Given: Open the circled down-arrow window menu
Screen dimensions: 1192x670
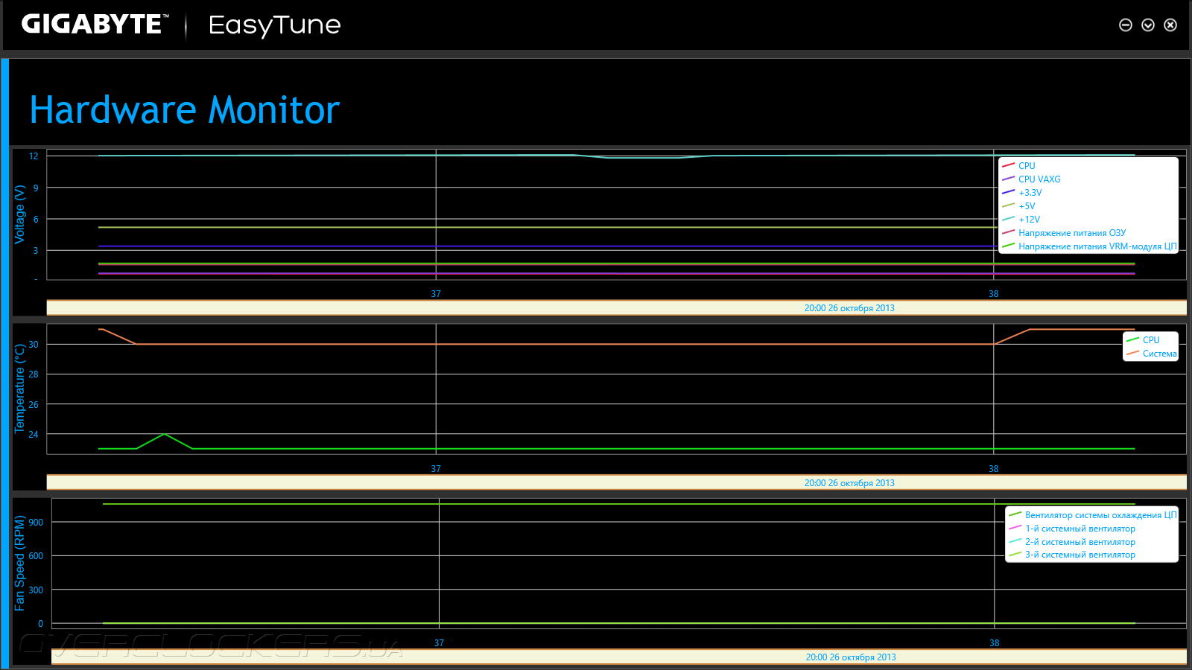Looking at the screenshot, I should [x=1148, y=25].
